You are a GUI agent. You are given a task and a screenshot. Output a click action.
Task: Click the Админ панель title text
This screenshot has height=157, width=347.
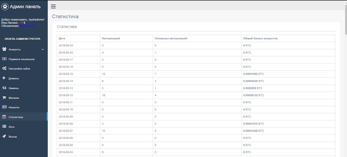pos(25,7)
